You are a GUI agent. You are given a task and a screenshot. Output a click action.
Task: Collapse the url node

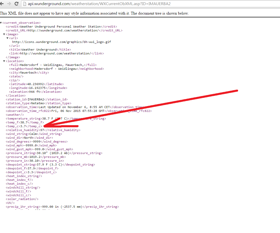pos(7,38)
